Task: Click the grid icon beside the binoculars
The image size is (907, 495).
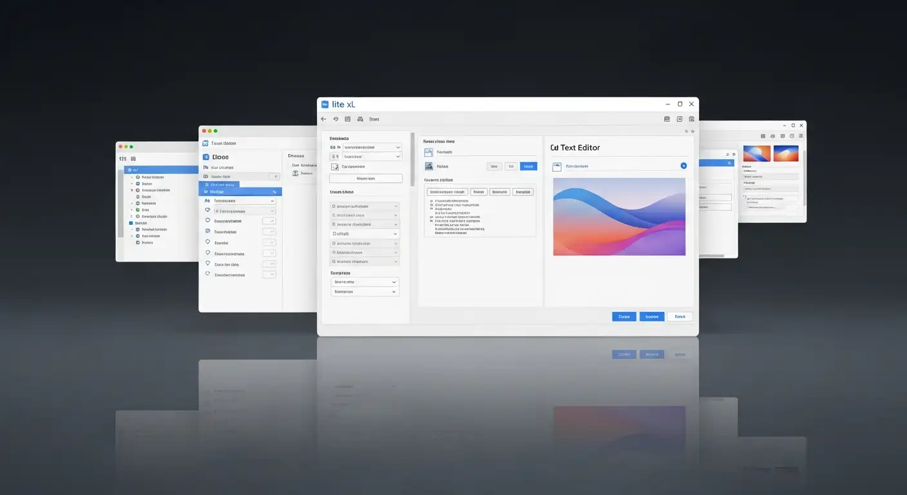Action: [348, 119]
